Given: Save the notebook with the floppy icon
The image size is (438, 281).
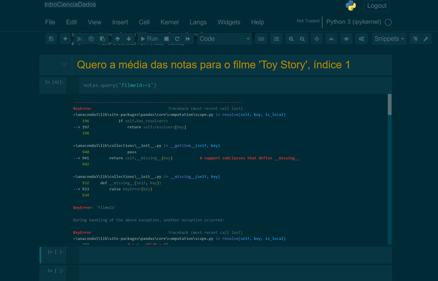Looking at the screenshot, I should pos(51,39).
